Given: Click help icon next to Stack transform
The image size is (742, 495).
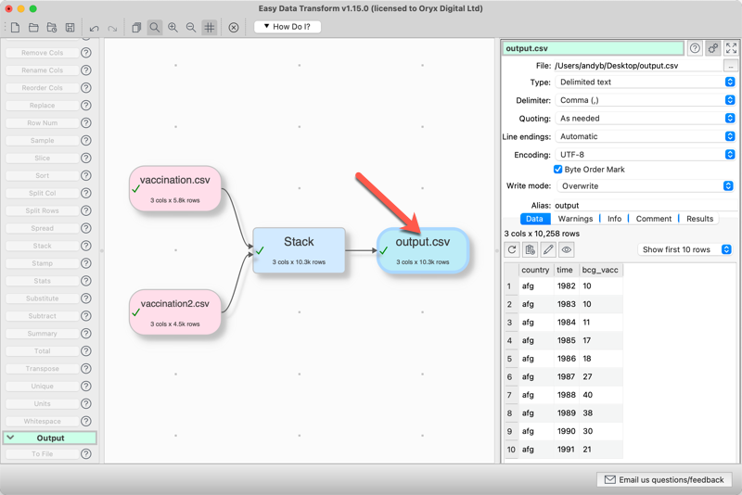Looking at the screenshot, I should [x=86, y=247].
